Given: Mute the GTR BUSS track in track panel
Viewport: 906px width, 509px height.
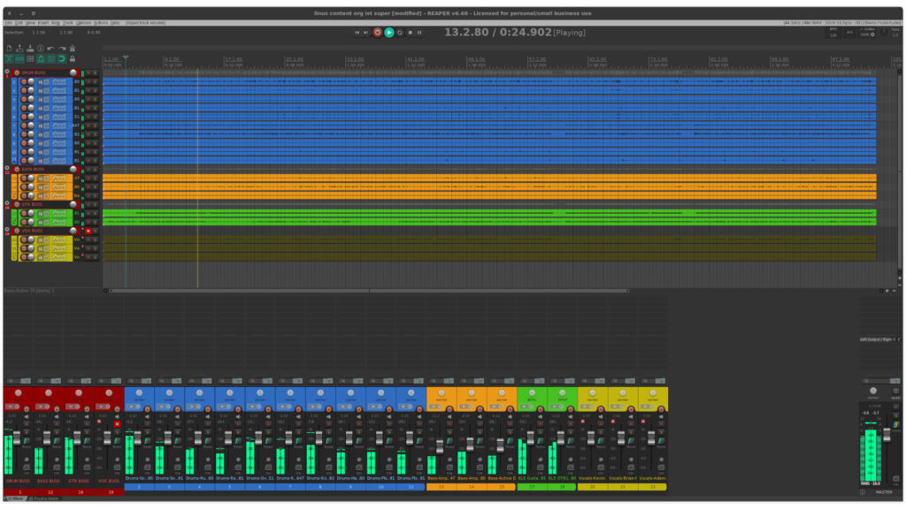Looking at the screenshot, I should 88,204.
